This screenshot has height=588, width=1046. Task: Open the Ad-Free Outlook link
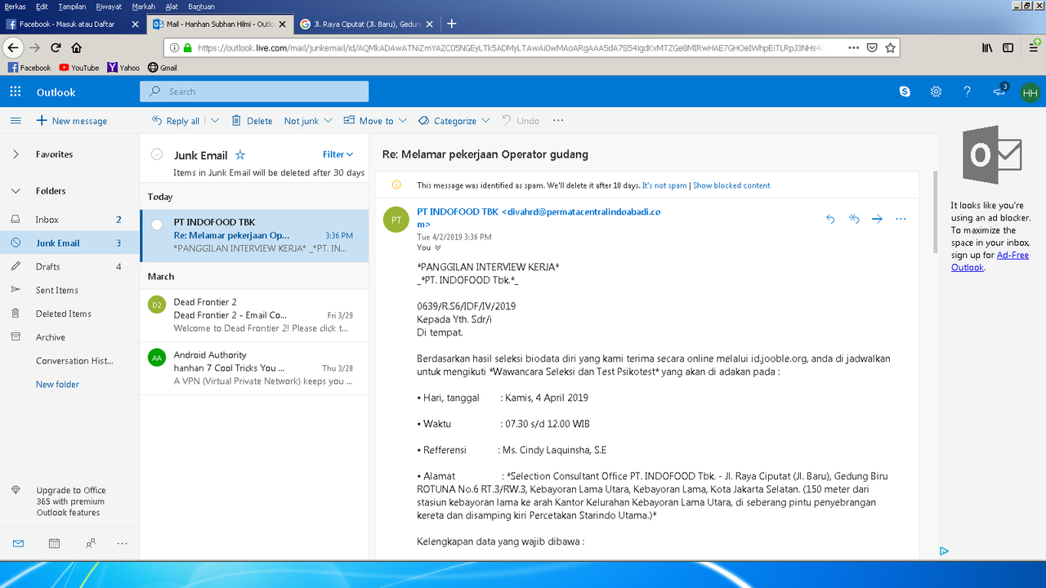(x=990, y=261)
